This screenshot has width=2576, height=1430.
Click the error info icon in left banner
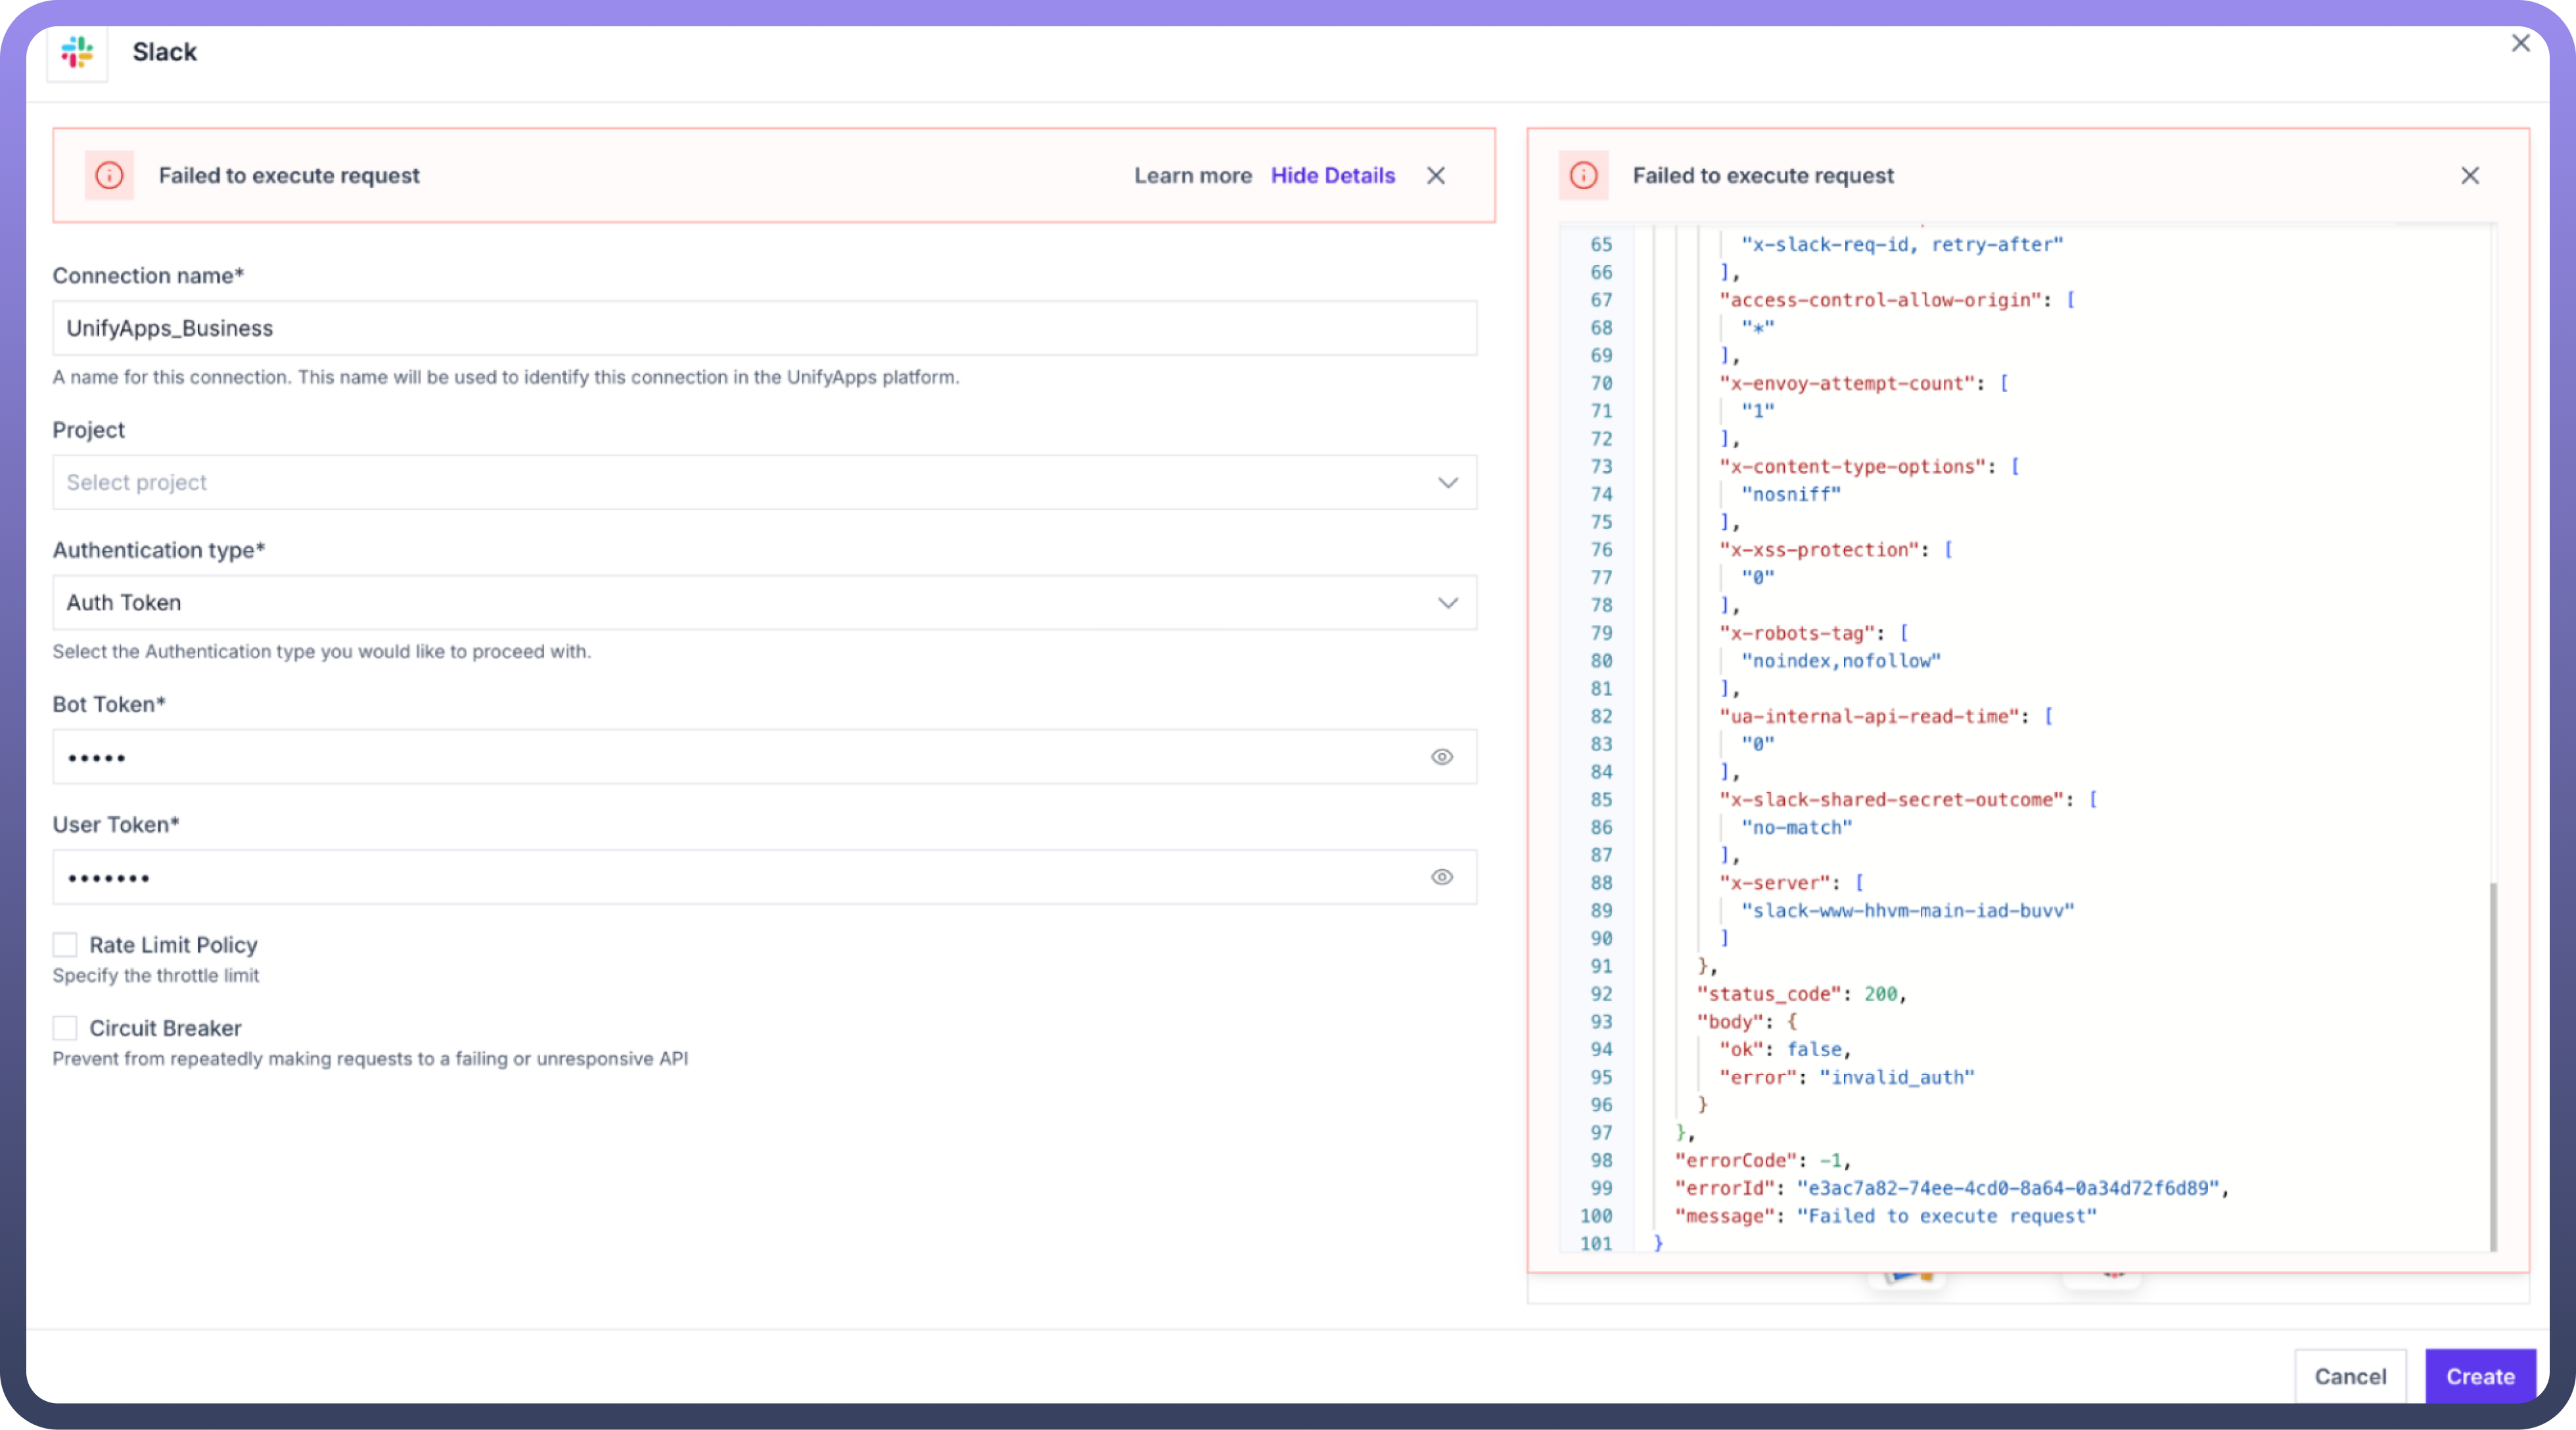tap(109, 175)
